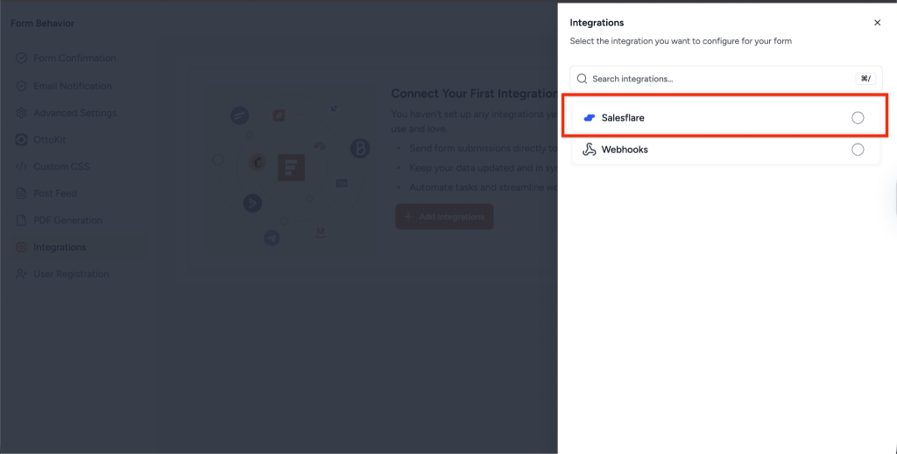Click the integrations illustration image
897x454 pixels.
(289, 162)
